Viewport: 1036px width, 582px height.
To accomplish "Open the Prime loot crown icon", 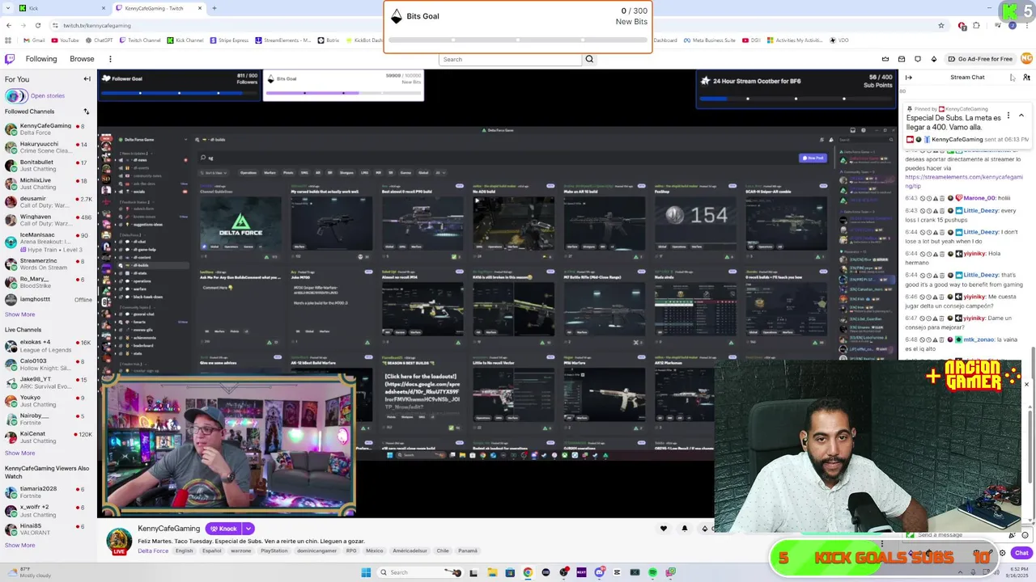I will tap(885, 59).
